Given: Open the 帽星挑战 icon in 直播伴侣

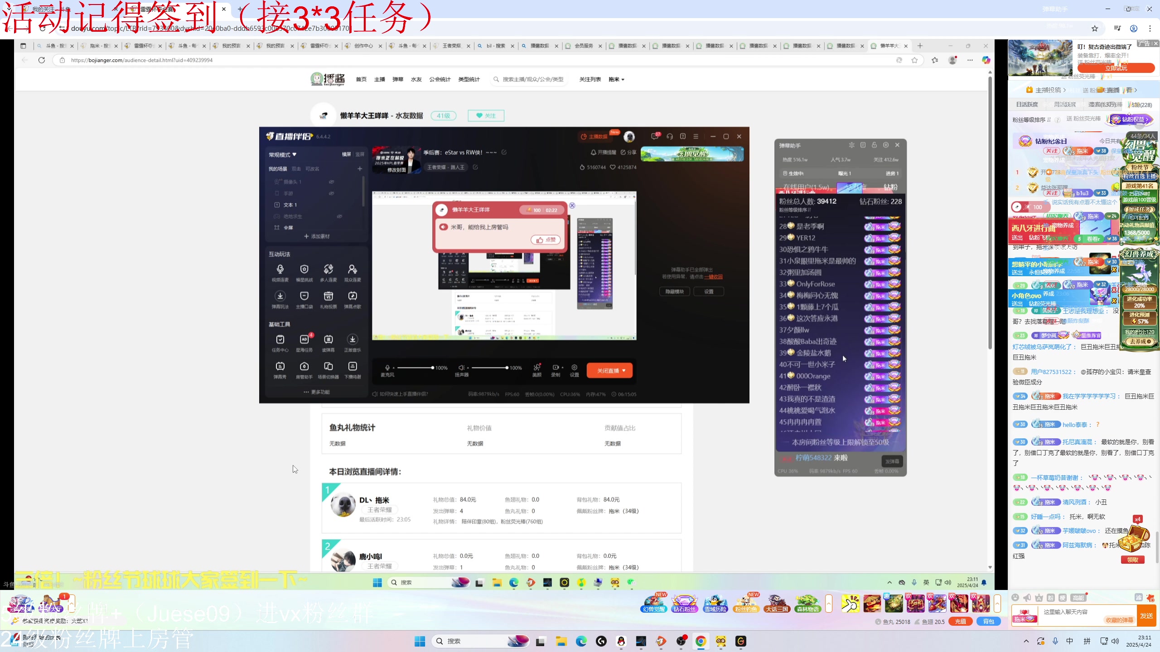Looking at the screenshot, I should 304,273.
